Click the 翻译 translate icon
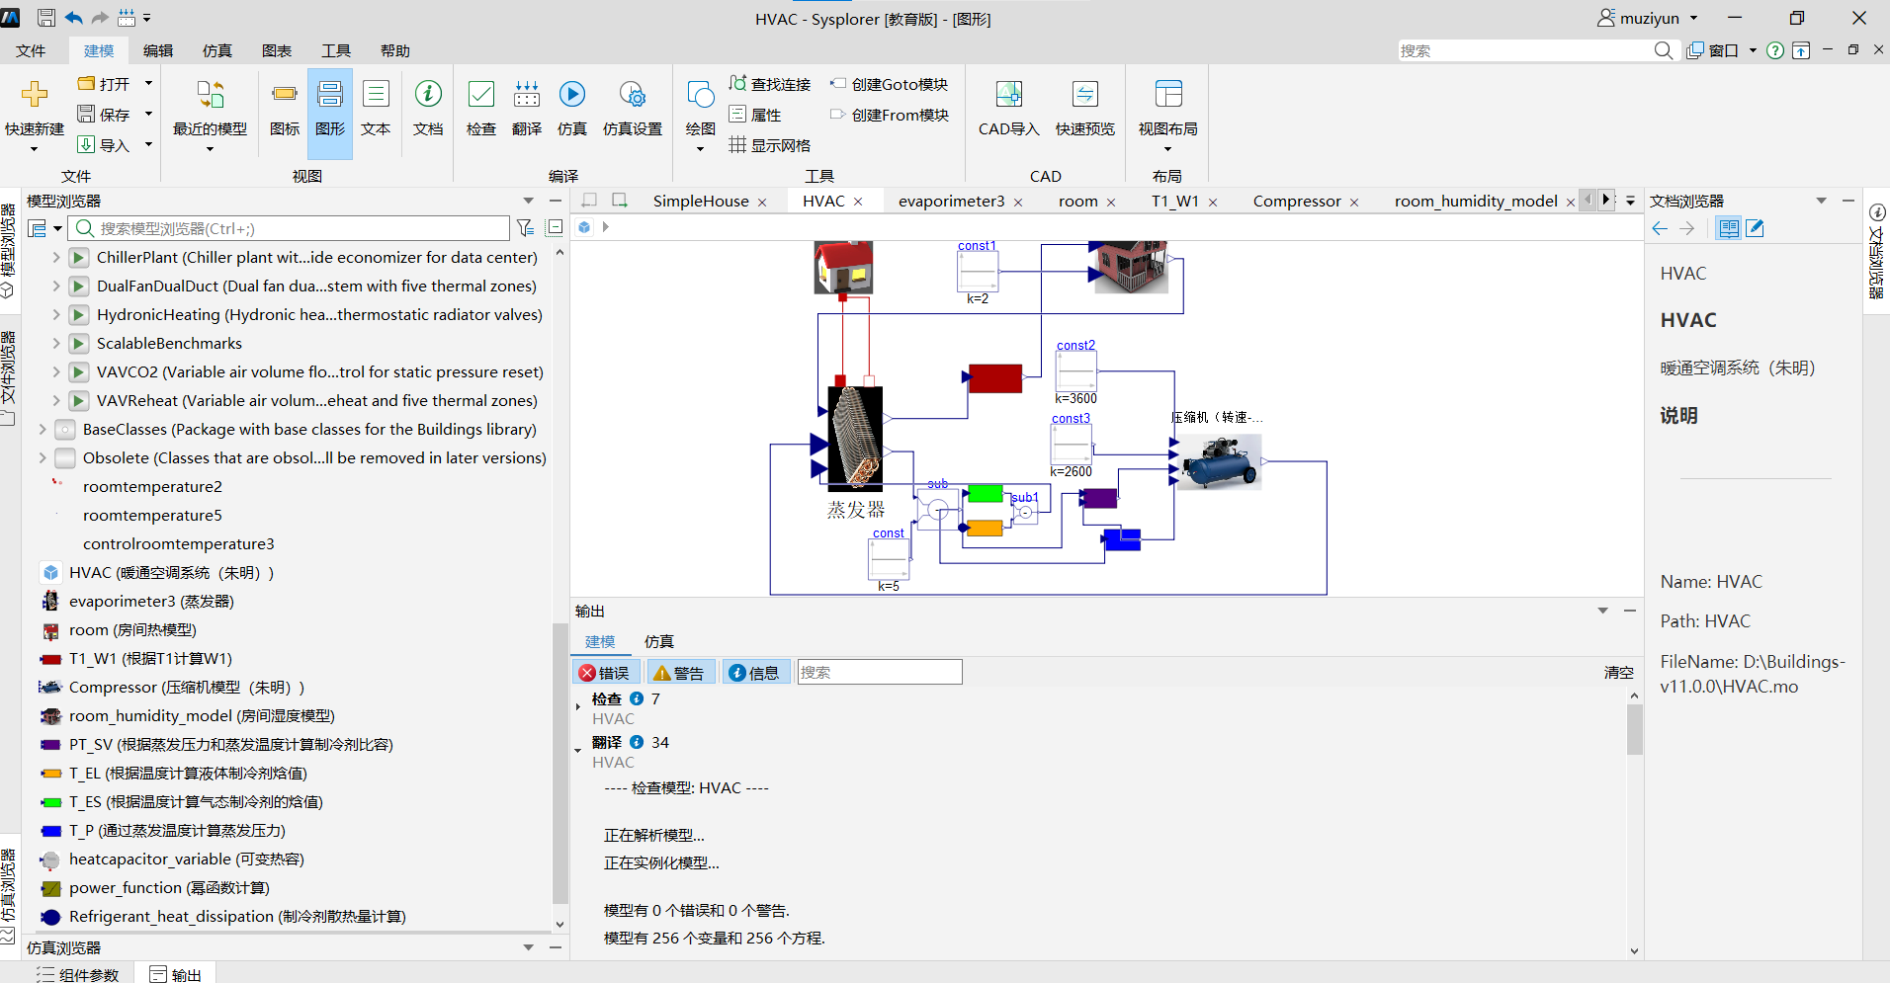 (x=527, y=94)
